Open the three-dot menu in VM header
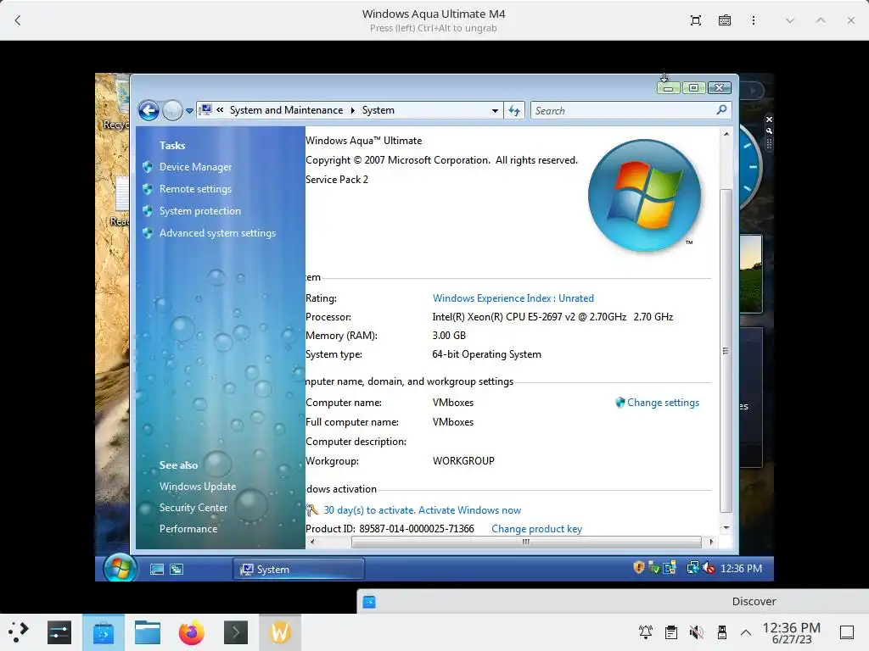The width and height of the screenshot is (869, 651). (754, 20)
